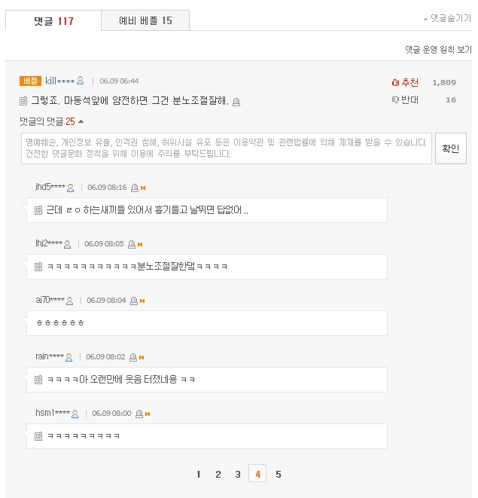
Task: Click the reply text input field
Action: pyautogui.click(x=227, y=148)
